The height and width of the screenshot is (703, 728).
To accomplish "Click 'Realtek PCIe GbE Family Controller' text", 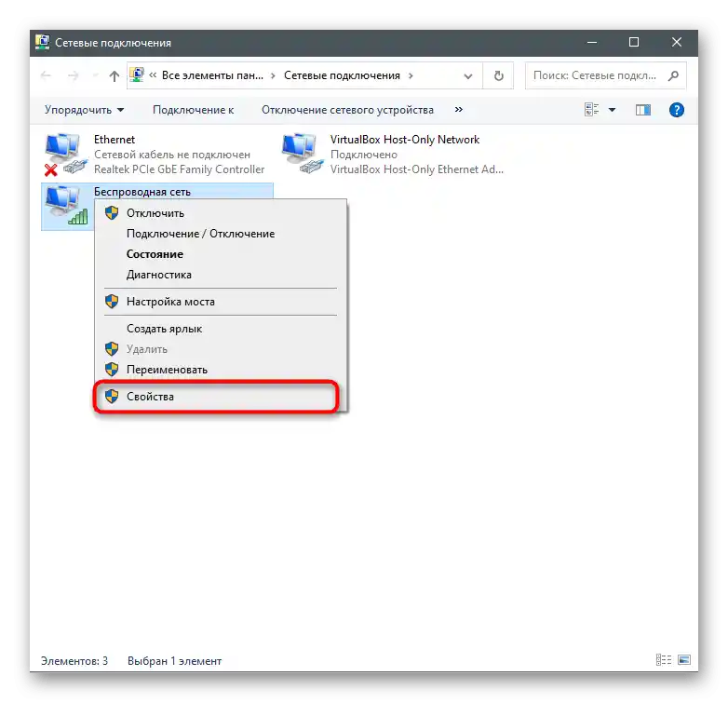I will [180, 169].
